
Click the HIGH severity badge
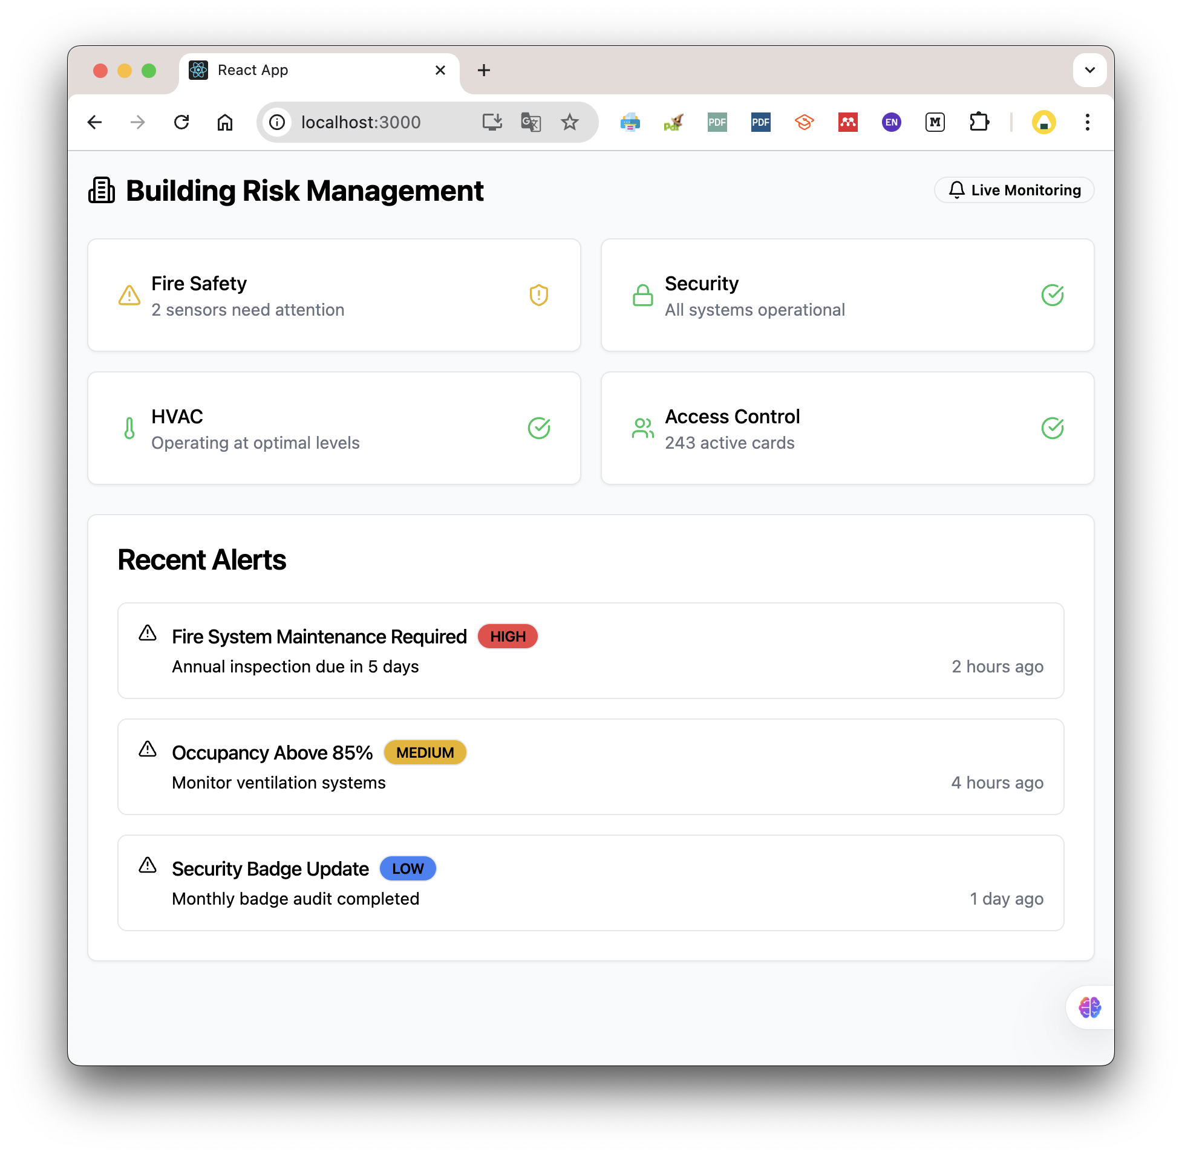(508, 636)
